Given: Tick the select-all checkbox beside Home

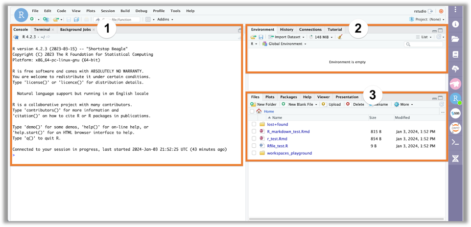Looking at the screenshot, I should tap(252, 111).
